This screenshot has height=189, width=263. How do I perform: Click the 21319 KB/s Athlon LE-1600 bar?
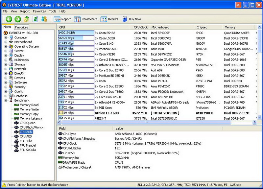[76, 113]
